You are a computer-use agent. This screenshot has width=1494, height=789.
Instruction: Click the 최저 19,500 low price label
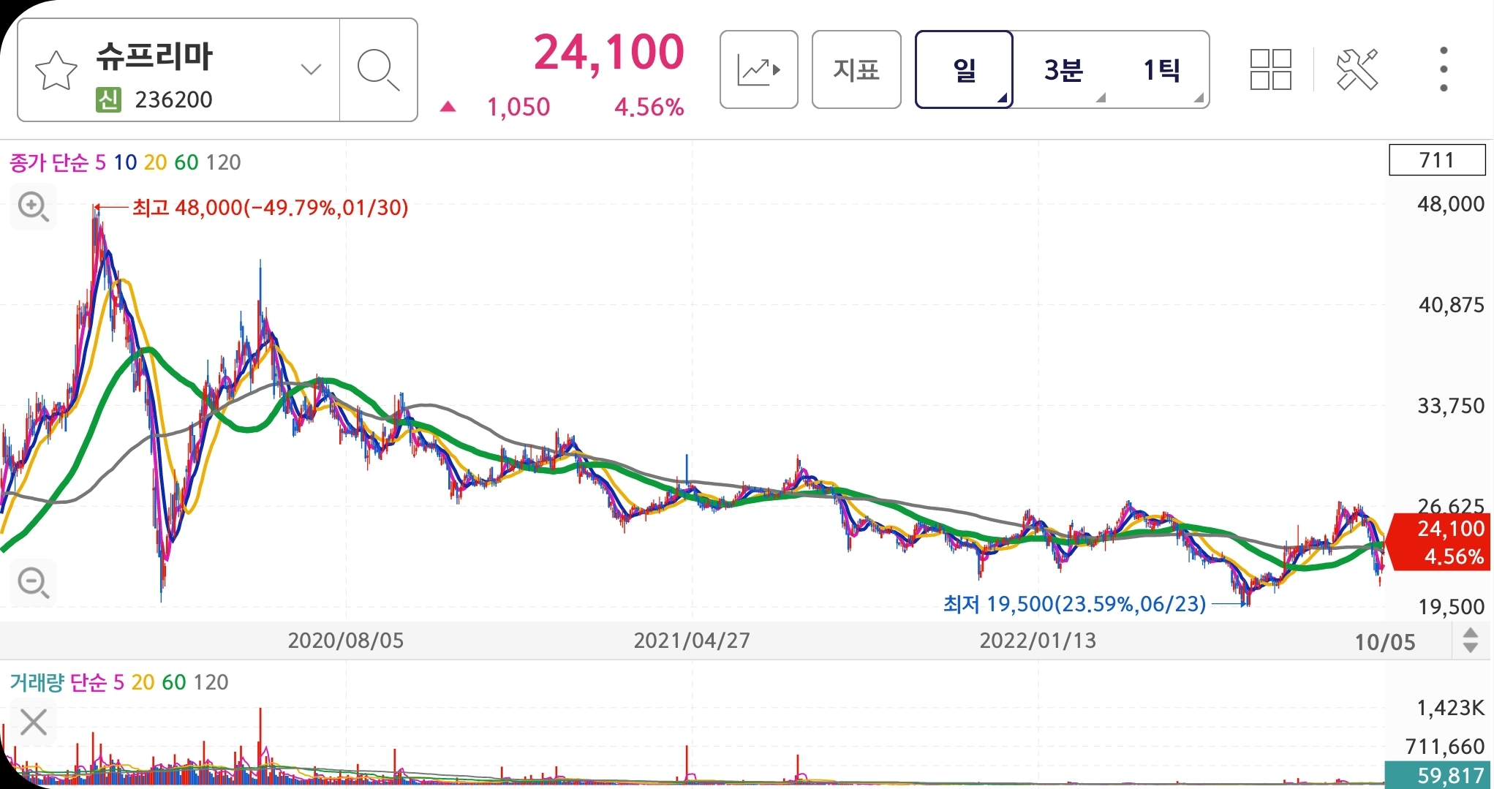click(1074, 604)
